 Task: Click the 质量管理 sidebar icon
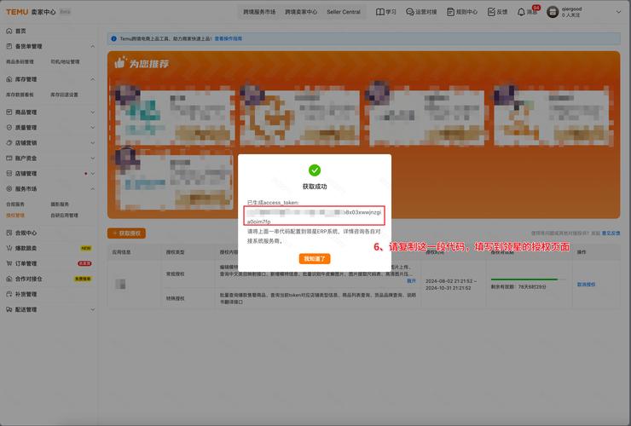tap(9, 128)
